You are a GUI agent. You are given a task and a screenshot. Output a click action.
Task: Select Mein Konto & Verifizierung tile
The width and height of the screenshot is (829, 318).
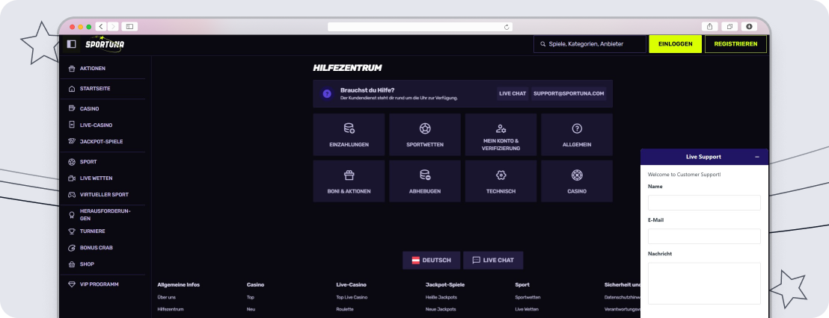tap(501, 134)
